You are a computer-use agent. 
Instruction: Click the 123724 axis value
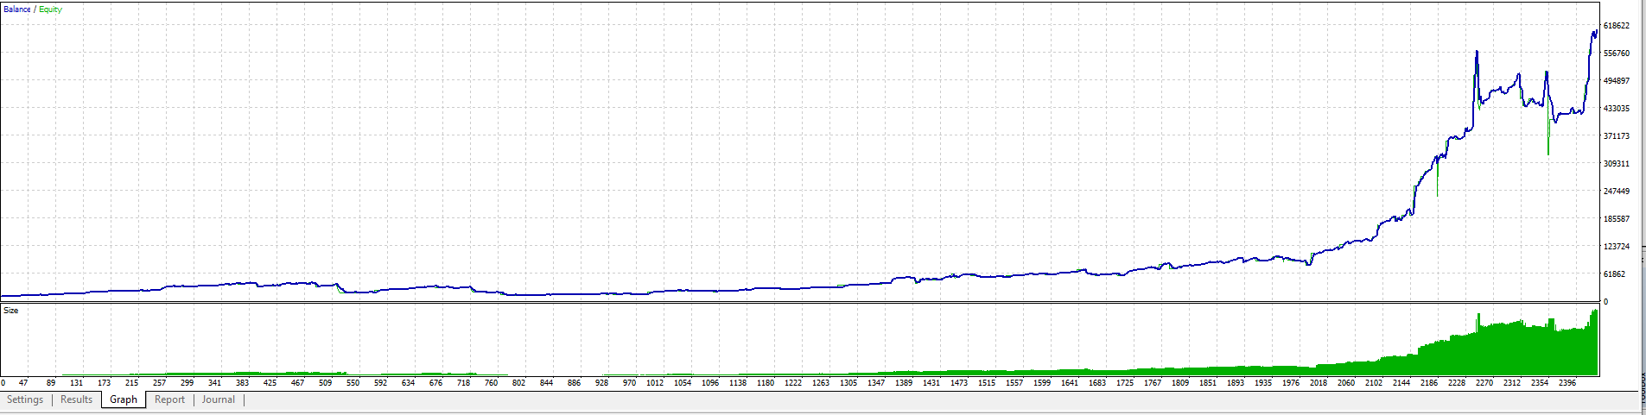point(1617,247)
